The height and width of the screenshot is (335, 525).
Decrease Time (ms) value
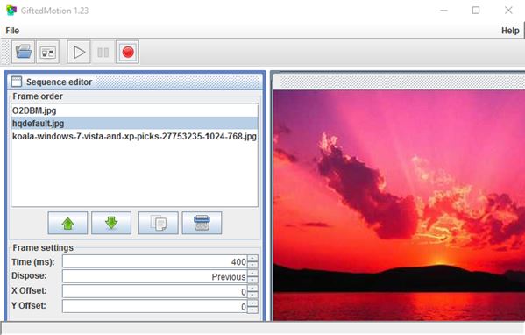[252, 265]
